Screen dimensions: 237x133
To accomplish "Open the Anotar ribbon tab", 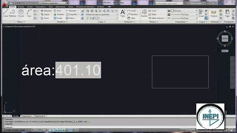I will 30,7.
